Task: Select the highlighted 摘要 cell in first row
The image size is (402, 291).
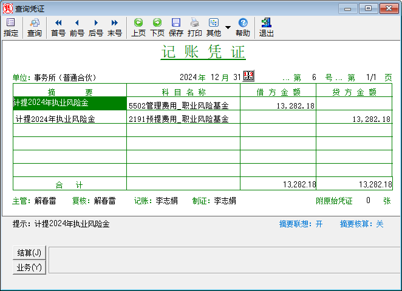Action: [69, 104]
